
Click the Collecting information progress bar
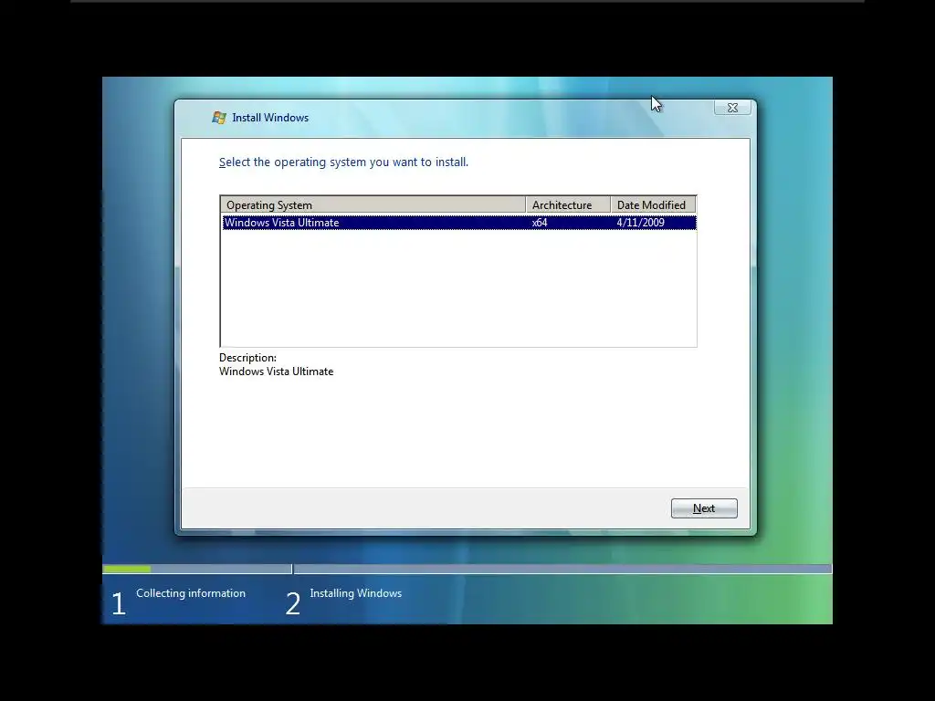197,570
